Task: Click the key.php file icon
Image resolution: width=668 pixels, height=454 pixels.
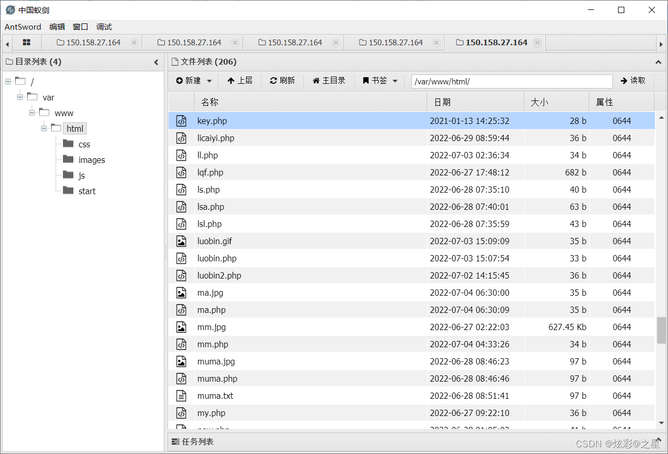Action: point(181,121)
